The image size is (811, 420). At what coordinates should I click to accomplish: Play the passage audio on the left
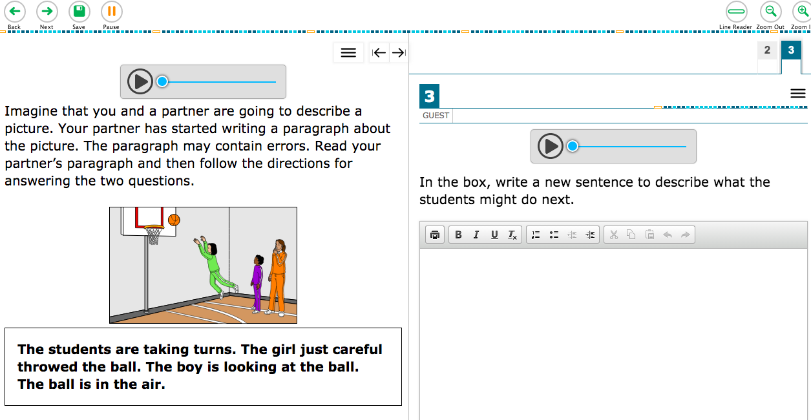pos(140,81)
